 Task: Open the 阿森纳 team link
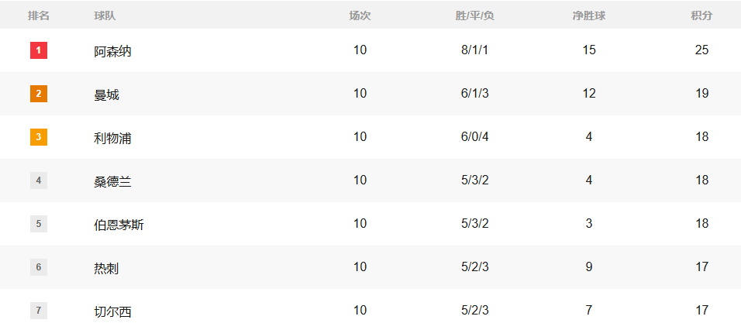[x=112, y=51]
